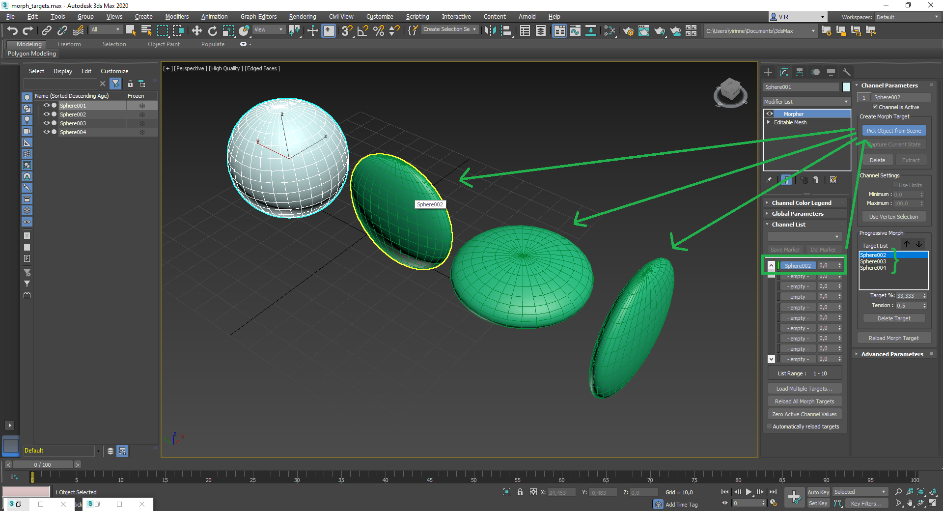Open the Animation menu
The height and width of the screenshot is (511, 943).
click(214, 16)
